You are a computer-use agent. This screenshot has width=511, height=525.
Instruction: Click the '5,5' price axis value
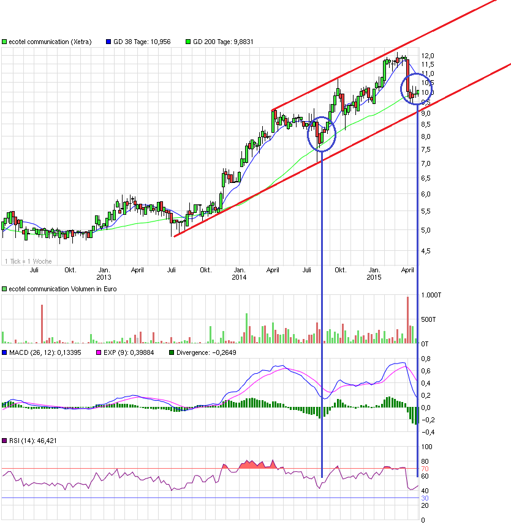point(425,212)
